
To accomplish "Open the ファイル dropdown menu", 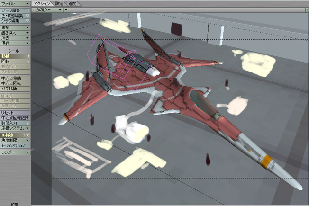I will (15, 4).
